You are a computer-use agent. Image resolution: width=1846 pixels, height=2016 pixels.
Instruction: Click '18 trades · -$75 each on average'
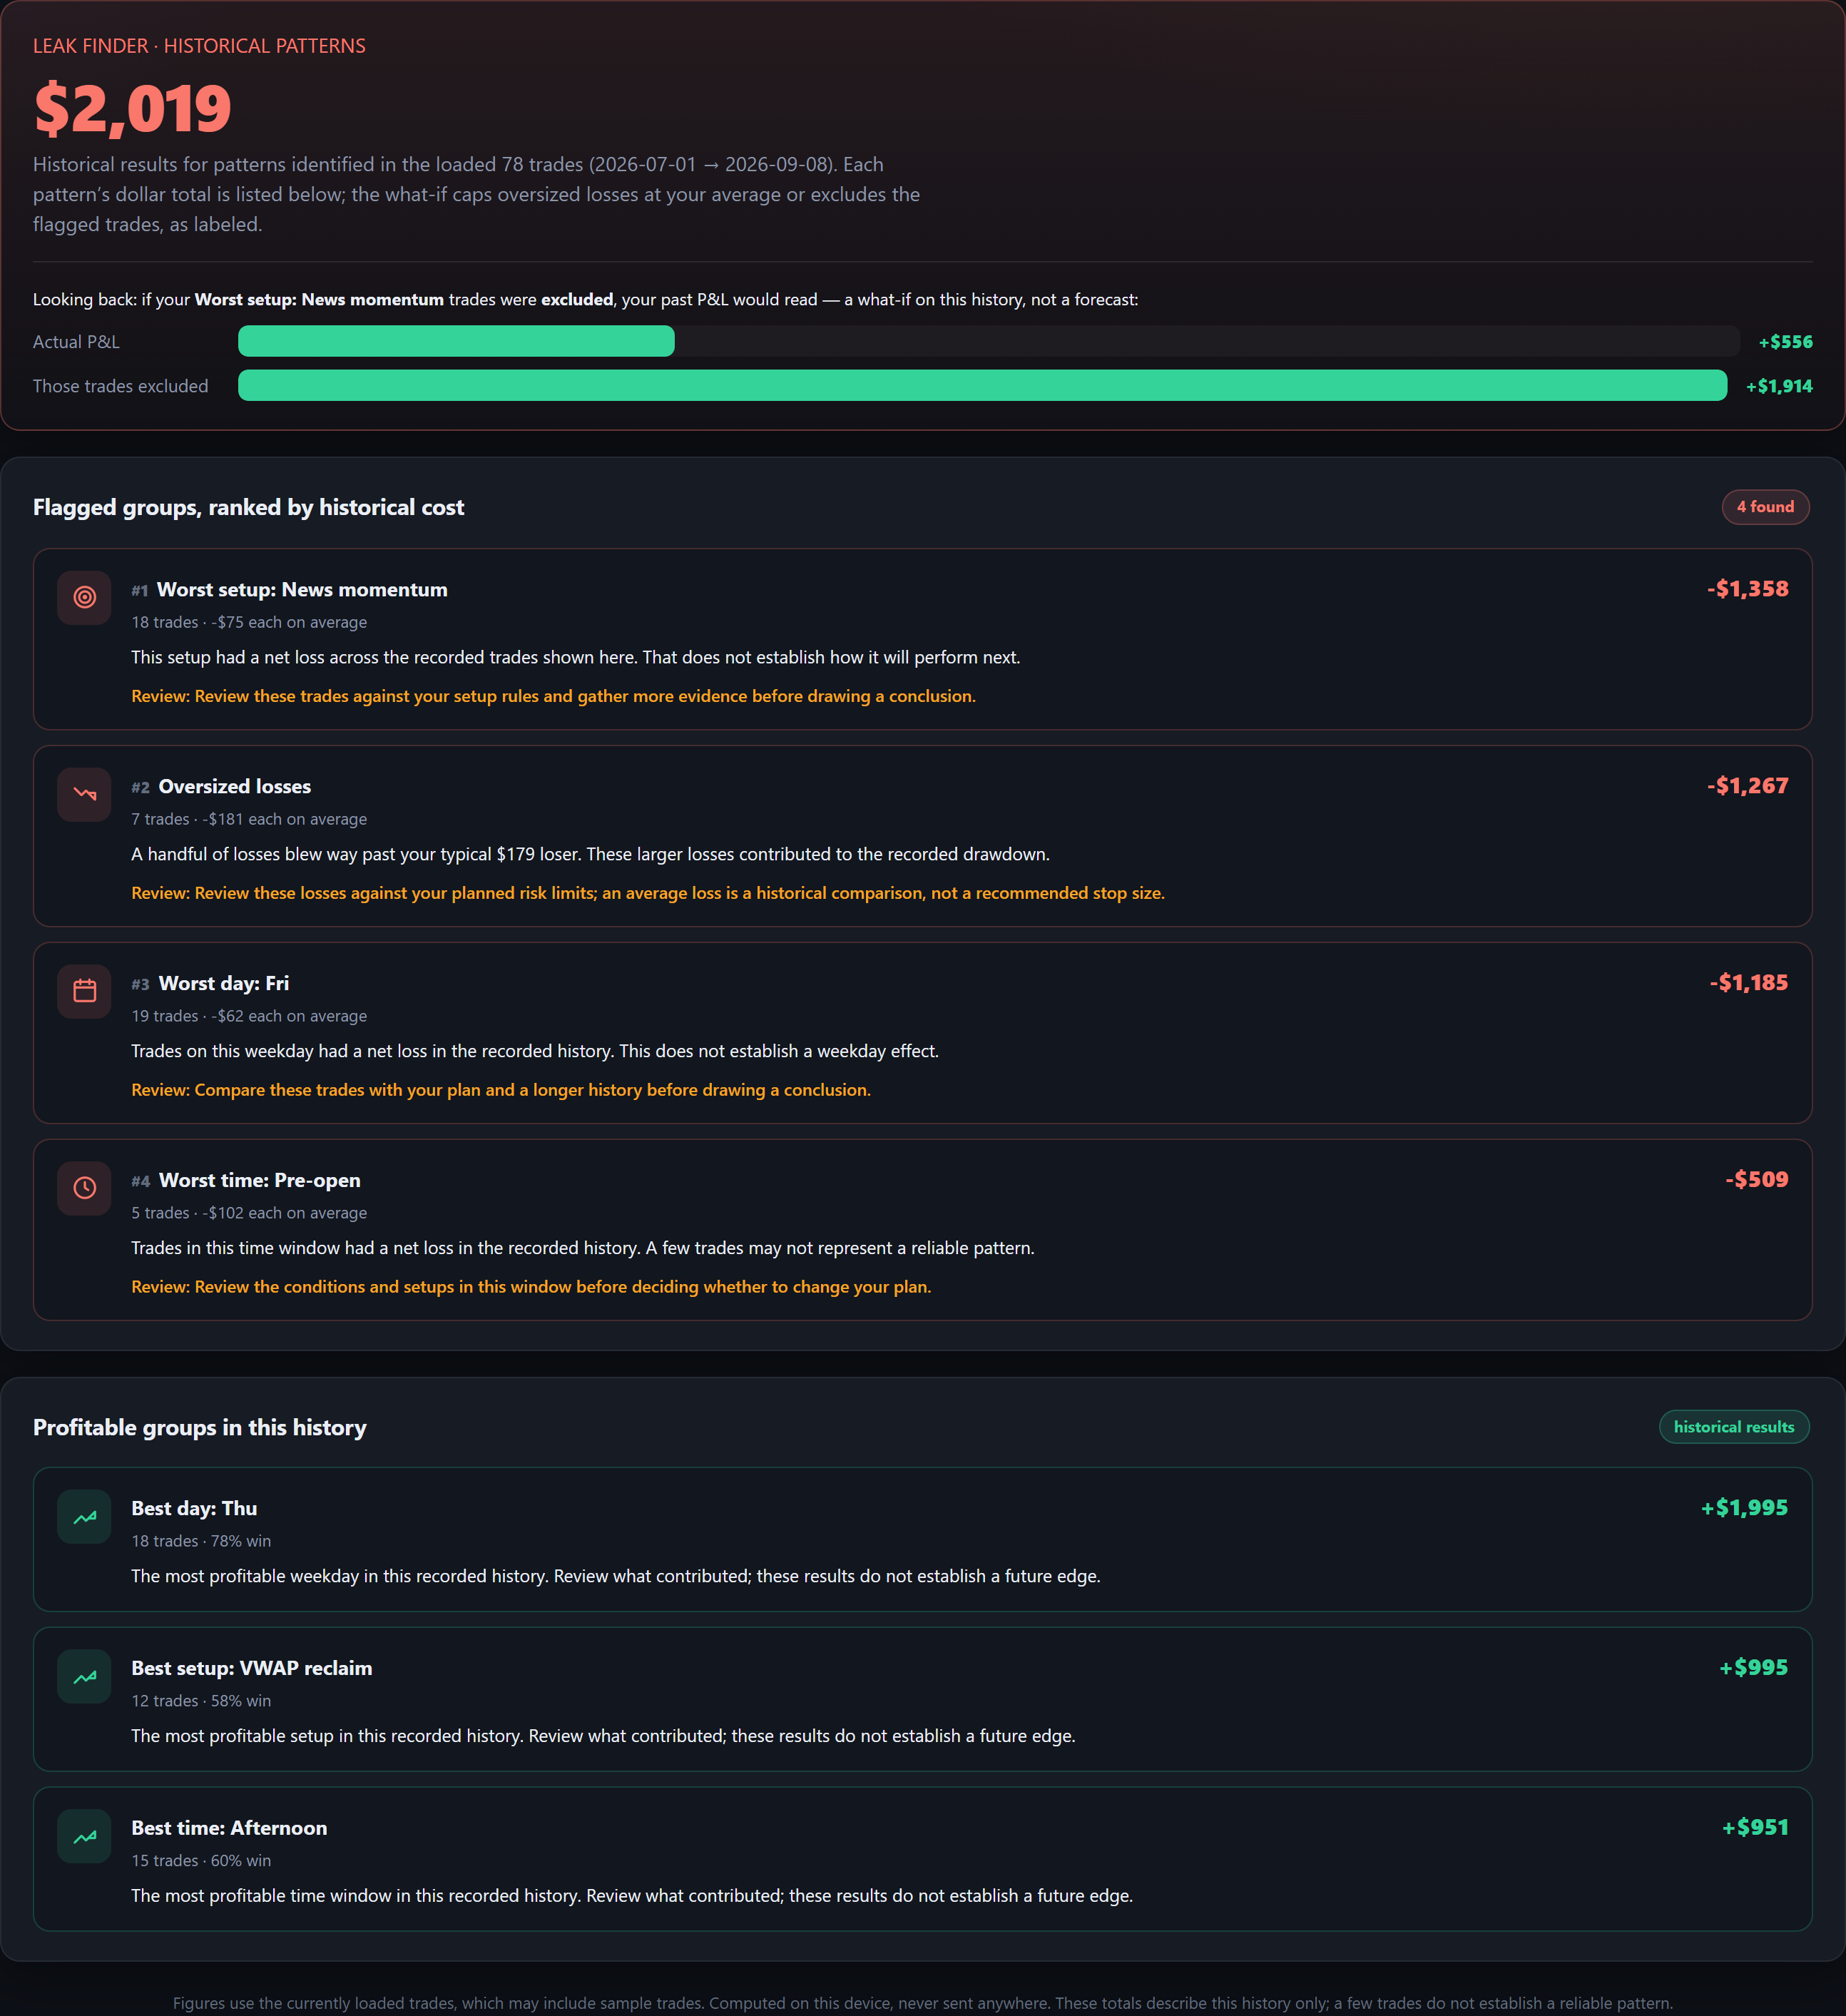(249, 622)
